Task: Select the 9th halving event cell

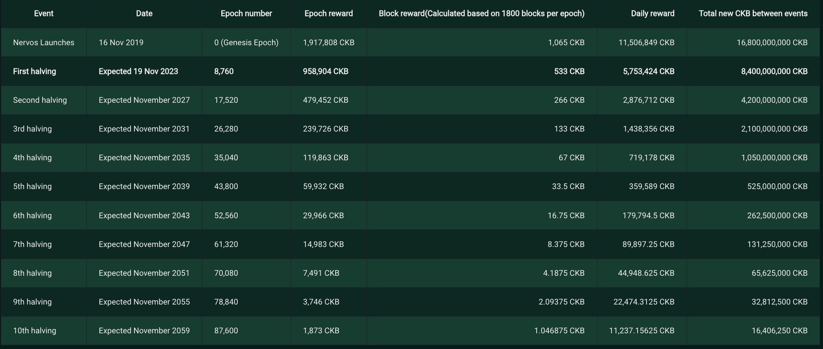Action: coord(32,302)
